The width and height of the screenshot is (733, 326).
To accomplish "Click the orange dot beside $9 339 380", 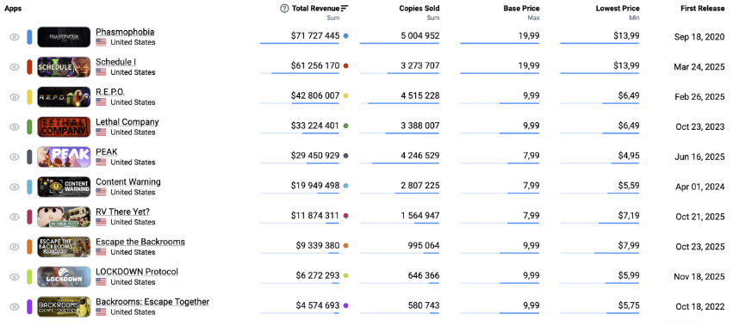I will click(346, 246).
